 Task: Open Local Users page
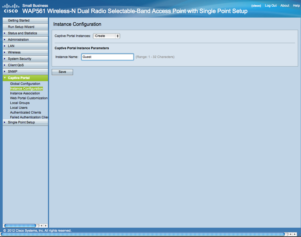click(19, 108)
